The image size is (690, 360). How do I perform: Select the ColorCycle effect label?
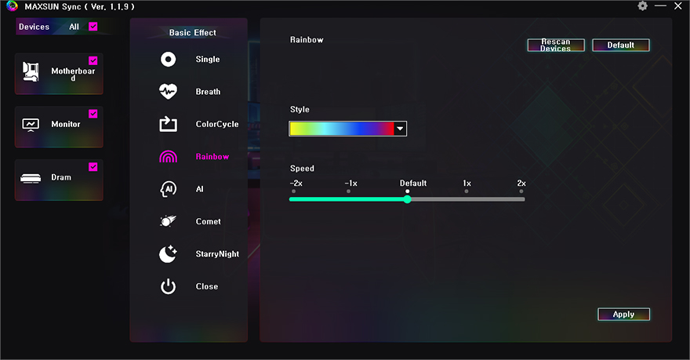[217, 124]
